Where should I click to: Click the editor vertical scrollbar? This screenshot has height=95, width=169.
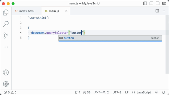click(167, 44)
